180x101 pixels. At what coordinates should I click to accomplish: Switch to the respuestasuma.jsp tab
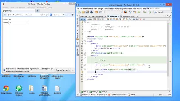[129, 16]
